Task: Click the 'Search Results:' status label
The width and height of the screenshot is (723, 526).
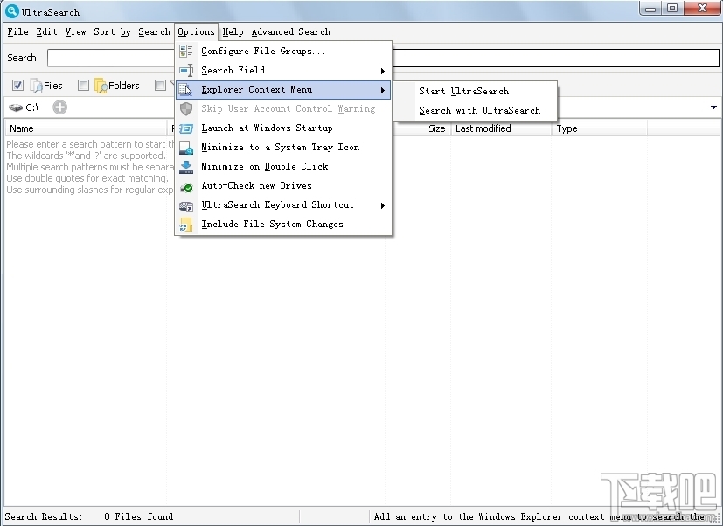Action: [44, 516]
